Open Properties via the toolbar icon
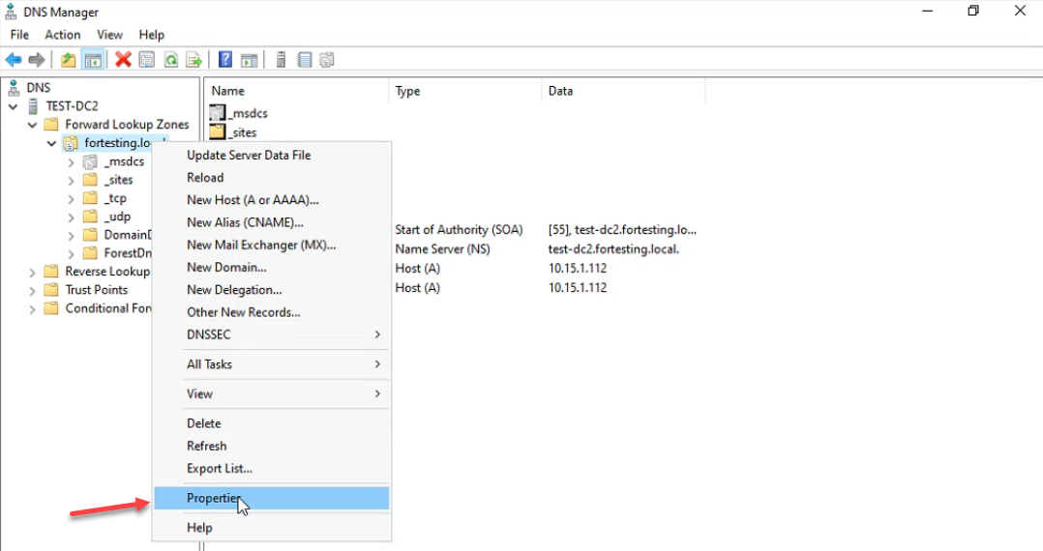Viewport: 1043px width, 551px height. pos(147,60)
